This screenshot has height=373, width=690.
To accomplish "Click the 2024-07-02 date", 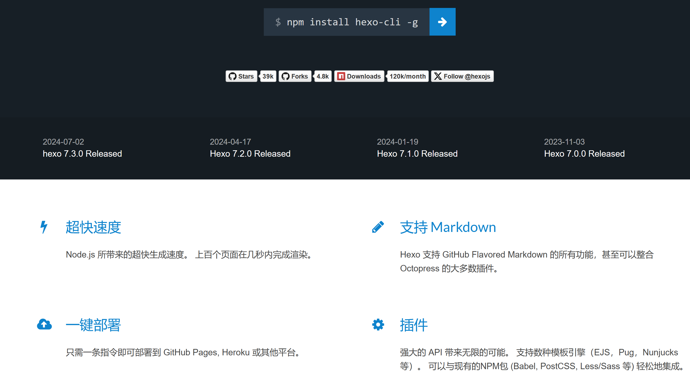I will coord(64,142).
